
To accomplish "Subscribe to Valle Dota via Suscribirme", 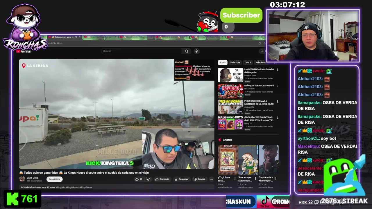I will click(54, 179).
